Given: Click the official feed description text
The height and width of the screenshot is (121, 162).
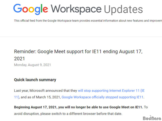Looking at the screenshot, I should pyautogui.click(x=88, y=21).
